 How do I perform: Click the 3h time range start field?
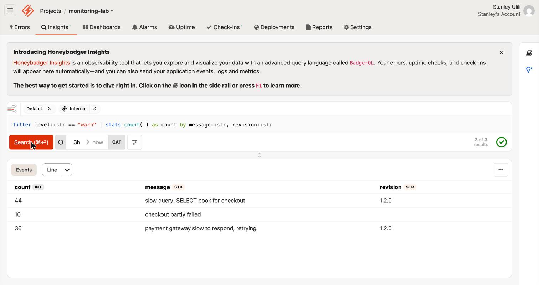click(x=77, y=142)
